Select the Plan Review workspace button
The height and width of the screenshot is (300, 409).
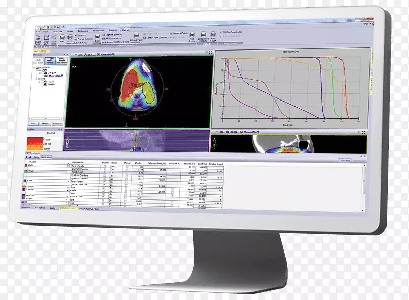62,61
